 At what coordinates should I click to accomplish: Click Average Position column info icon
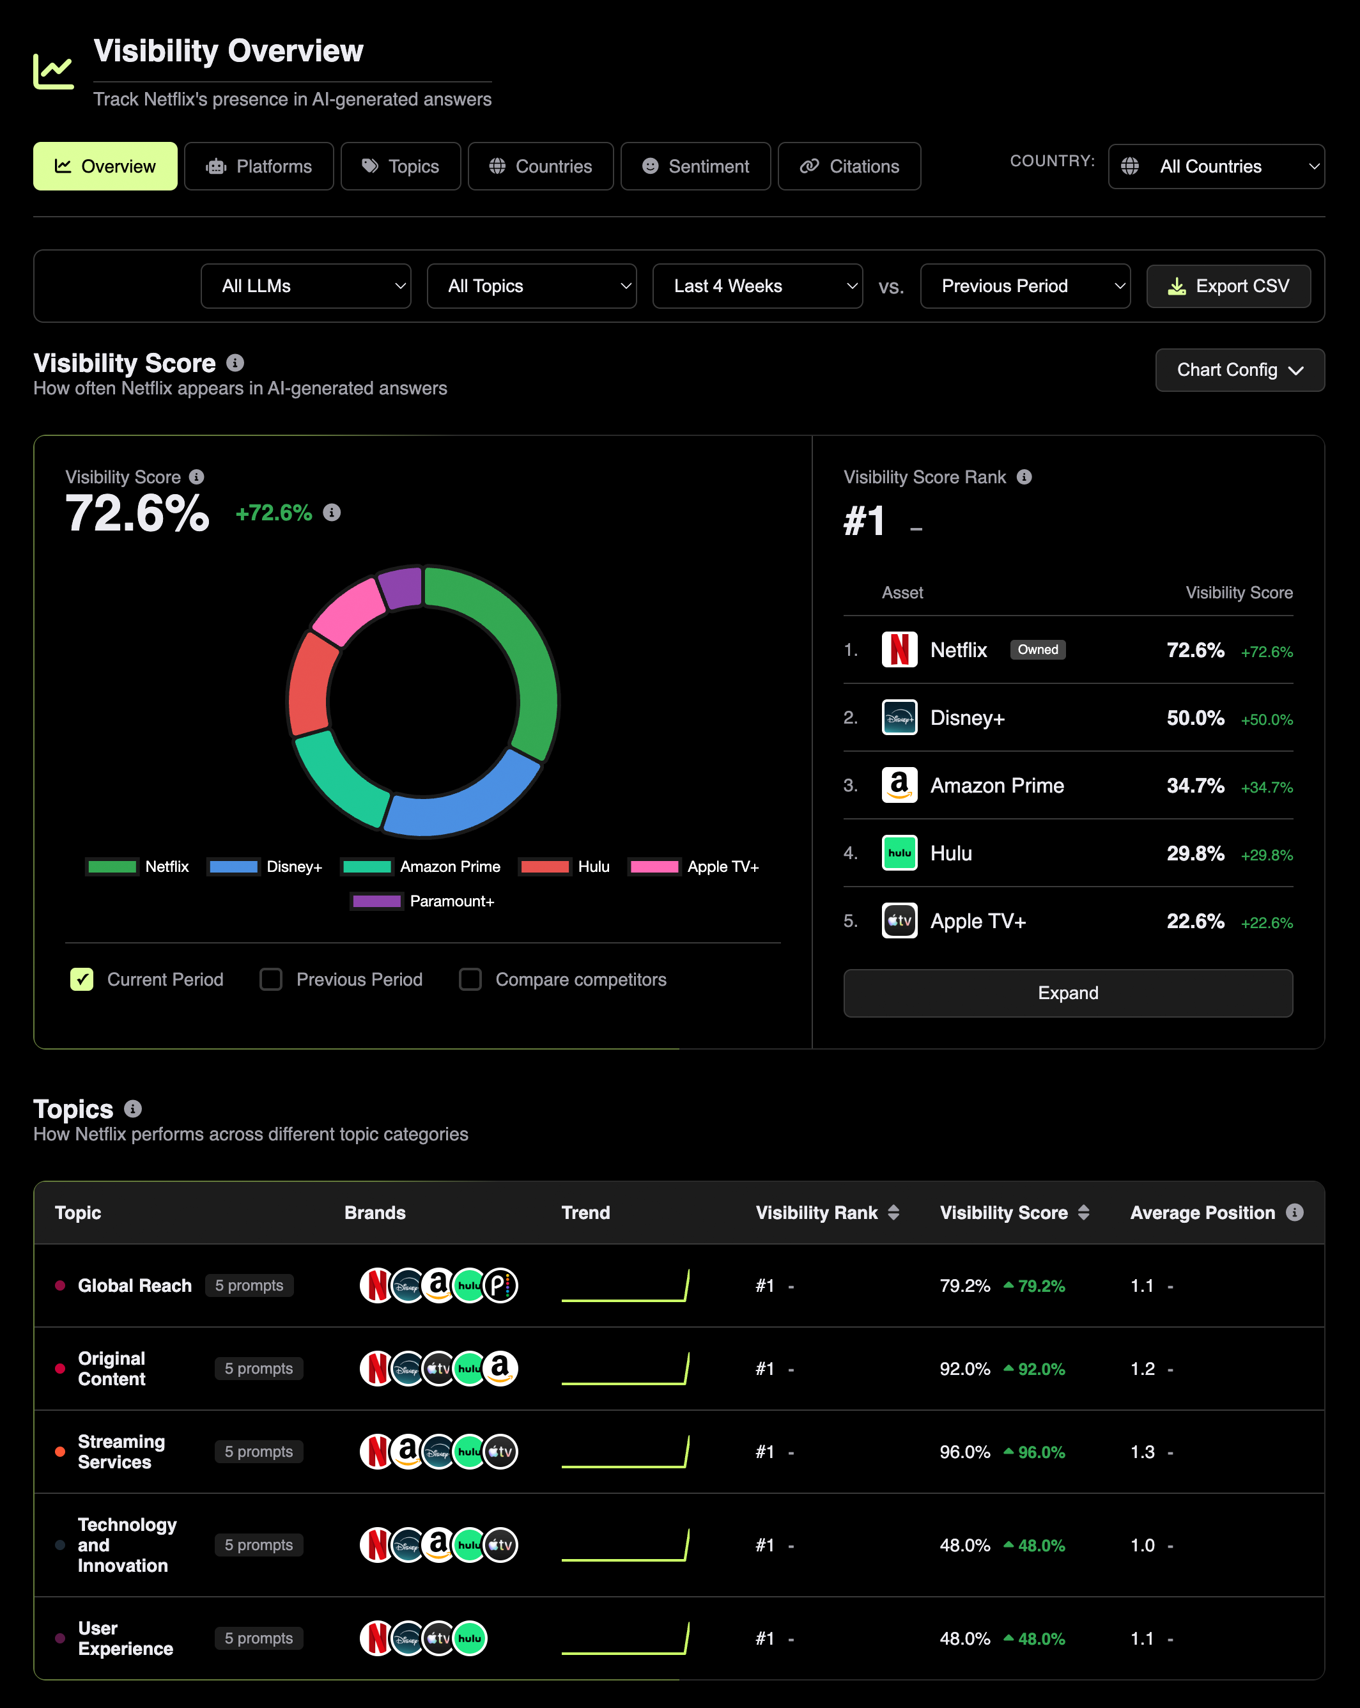1294,1212
